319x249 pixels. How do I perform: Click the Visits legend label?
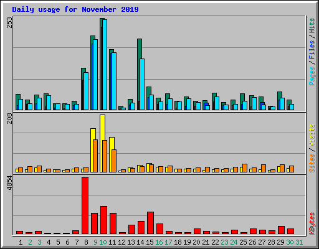tap(312, 136)
